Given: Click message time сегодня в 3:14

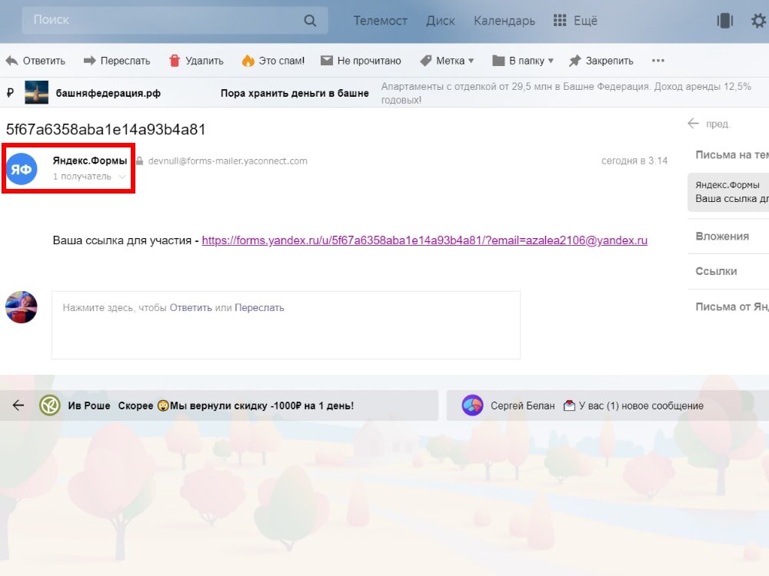Looking at the screenshot, I should (x=634, y=161).
